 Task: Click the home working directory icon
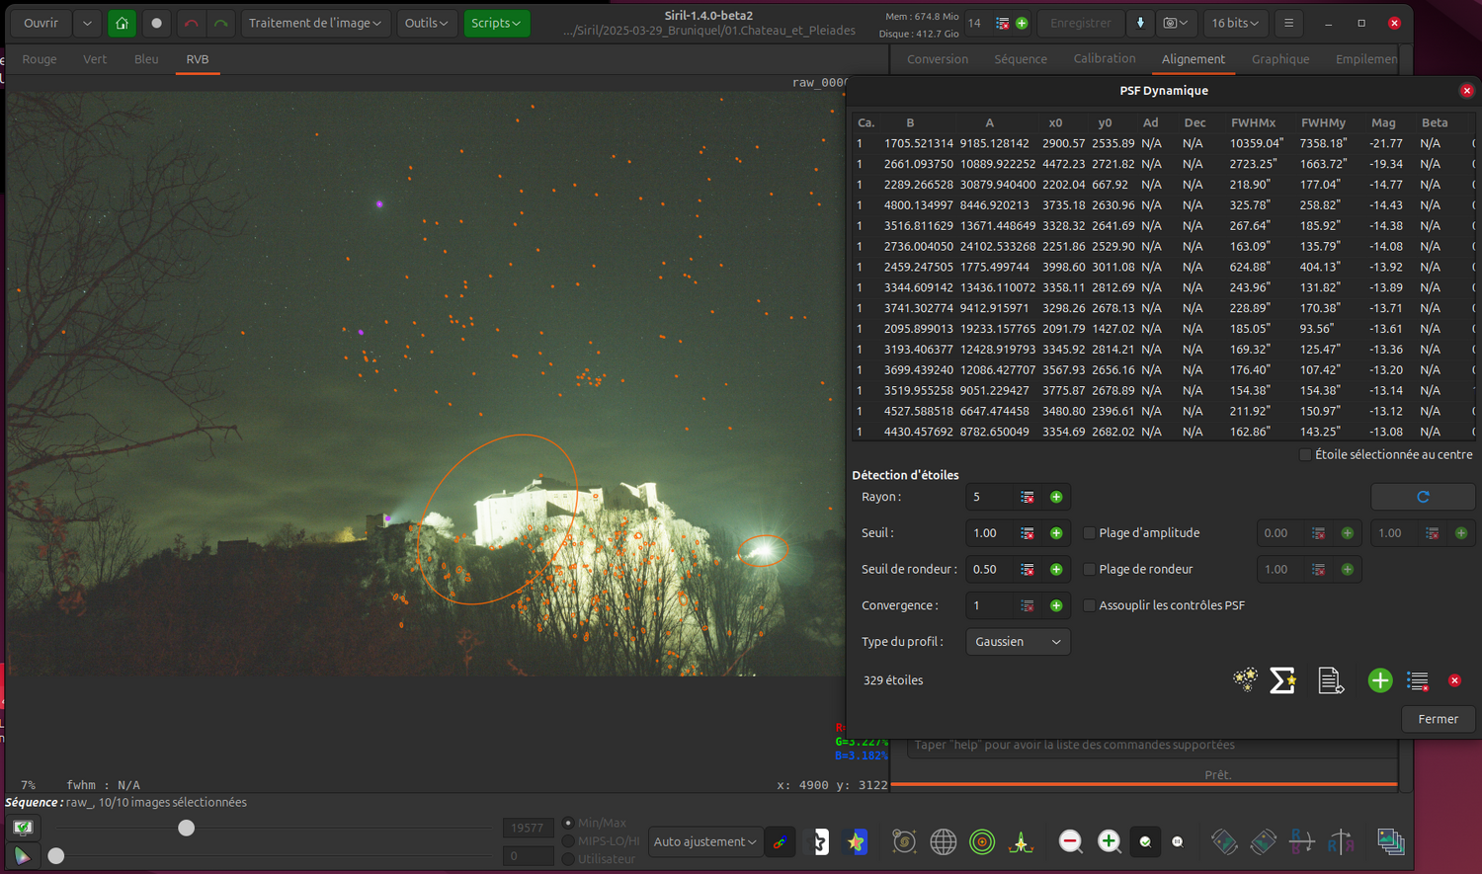[x=122, y=23]
